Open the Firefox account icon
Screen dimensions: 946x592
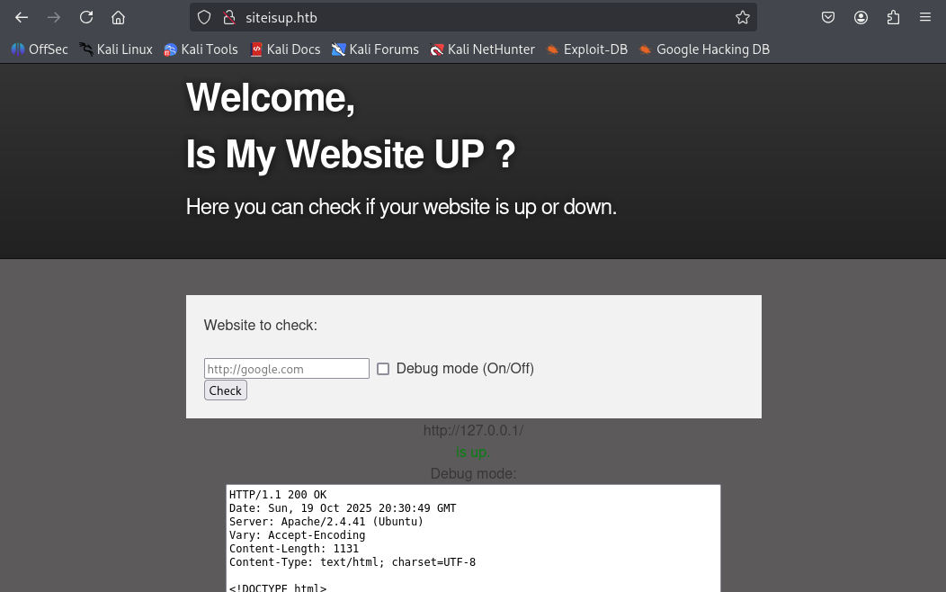[861, 17]
